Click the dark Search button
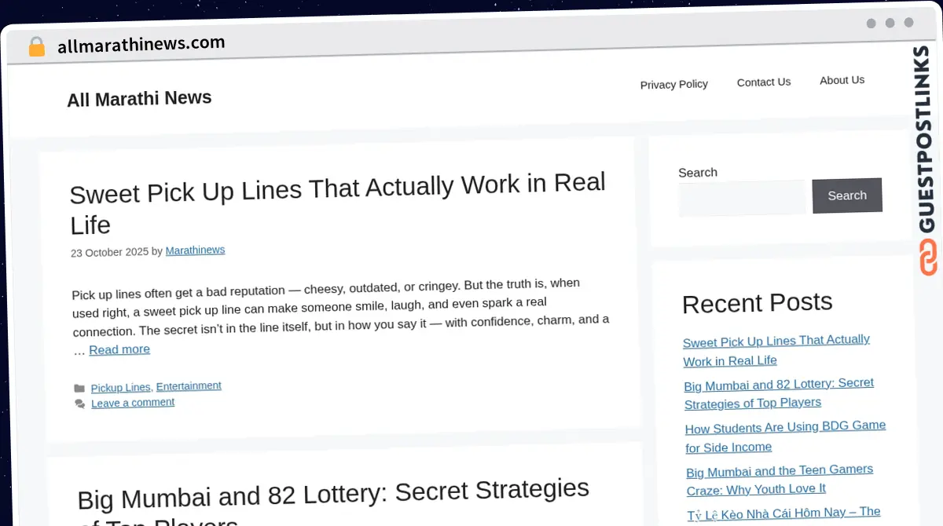This screenshot has height=526, width=943. pyautogui.click(x=847, y=195)
